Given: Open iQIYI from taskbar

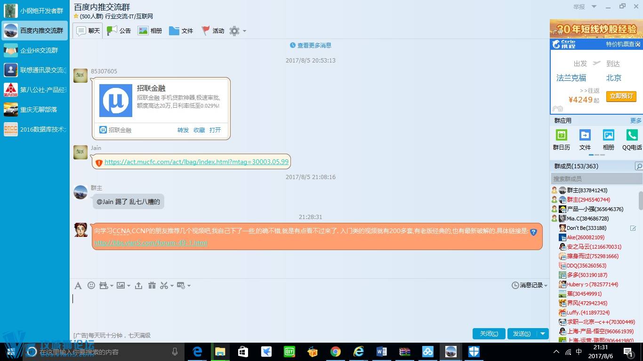Looking at the screenshot, I should (289, 352).
